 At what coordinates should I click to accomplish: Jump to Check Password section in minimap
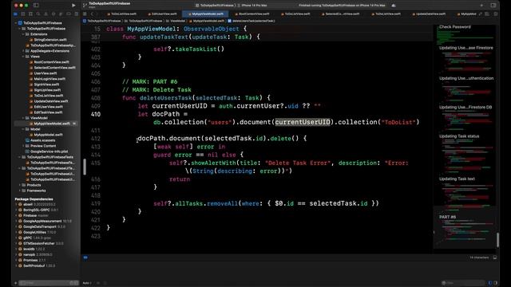pyautogui.click(x=454, y=27)
